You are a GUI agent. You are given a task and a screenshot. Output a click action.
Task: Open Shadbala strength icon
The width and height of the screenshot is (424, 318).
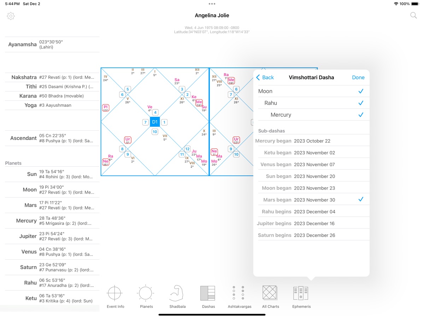tap(177, 297)
